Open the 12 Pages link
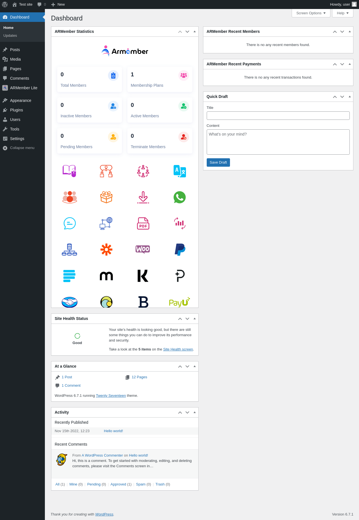The image size is (359, 520). coord(139,377)
